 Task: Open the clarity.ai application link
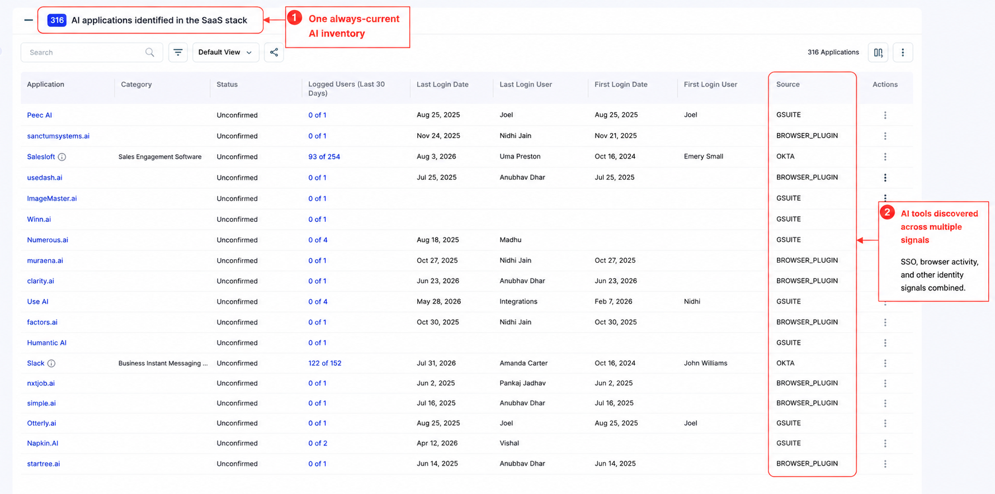[41, 281]
